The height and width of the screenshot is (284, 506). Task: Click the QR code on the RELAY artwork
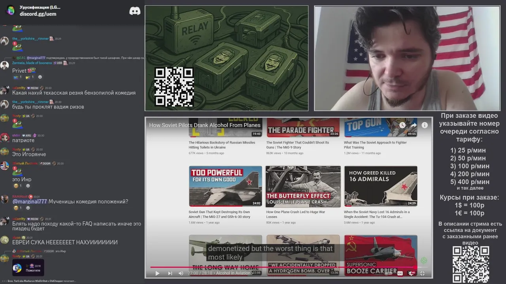click(174, 87)
